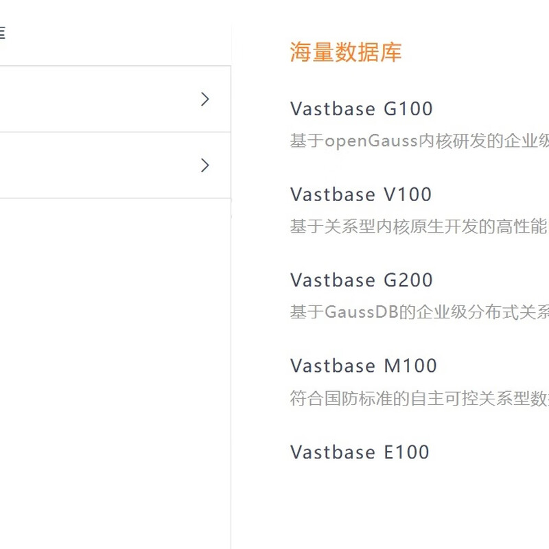Select the Vastbase G200 product entry

362,280
